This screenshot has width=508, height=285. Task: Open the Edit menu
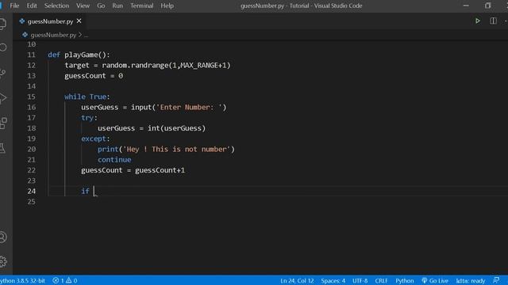(32, 6)
